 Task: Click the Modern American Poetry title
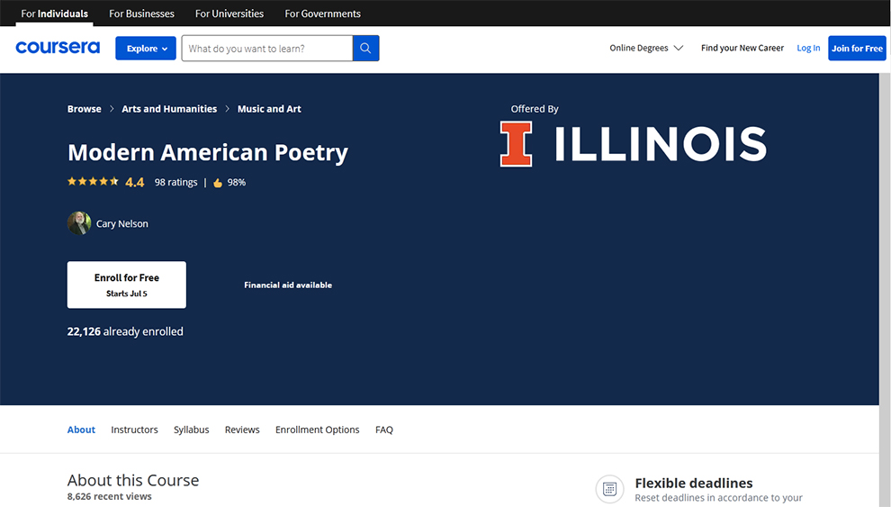pyautogui.click(x=208, y=152)
